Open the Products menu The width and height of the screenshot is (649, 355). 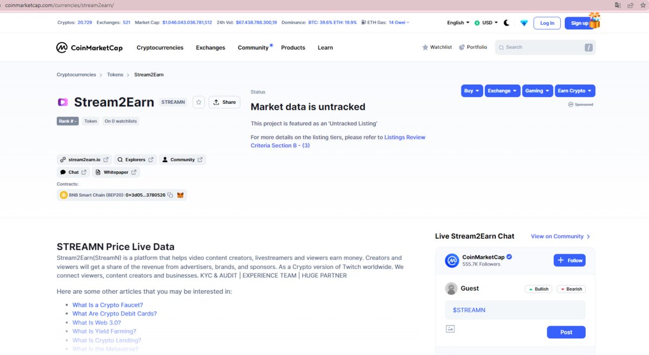[293, 48]
